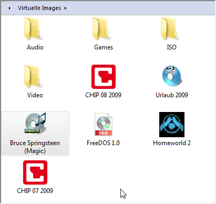The image size is (216, 204).
Task: Click the Urlaub 2009 file name
Action: [x=172, y=95]
